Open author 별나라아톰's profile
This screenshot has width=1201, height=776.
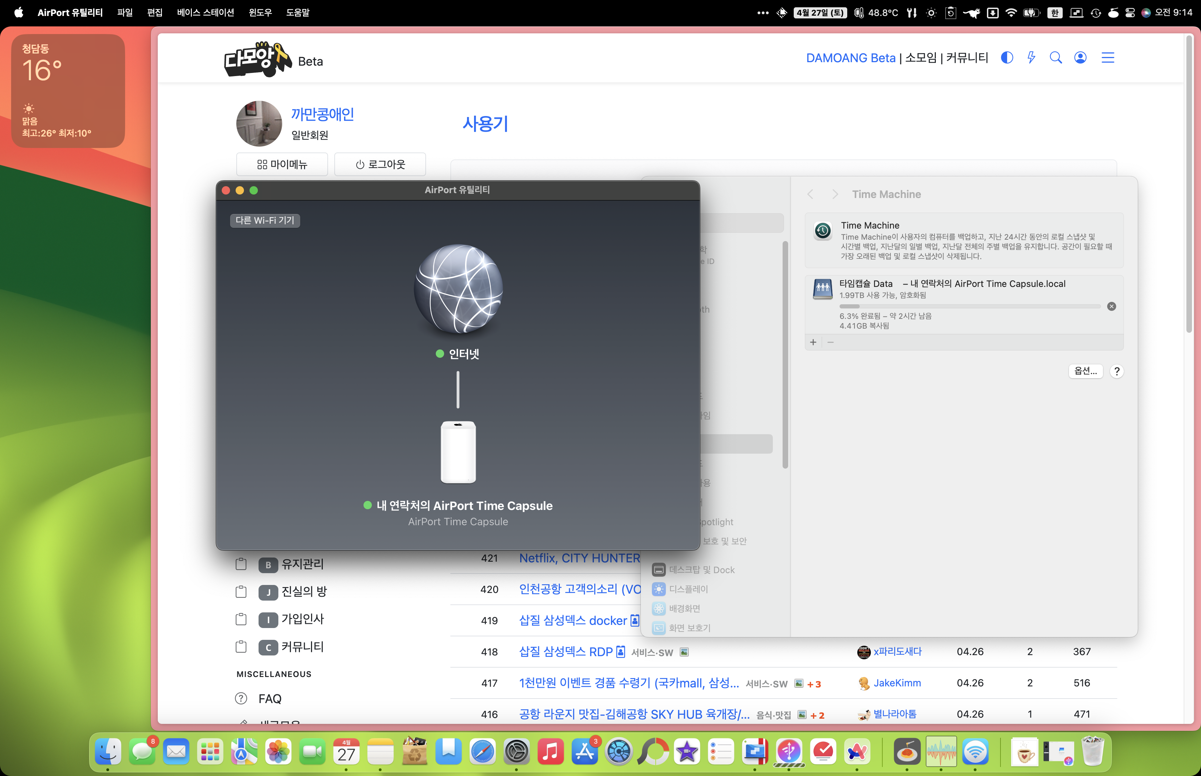894,715
